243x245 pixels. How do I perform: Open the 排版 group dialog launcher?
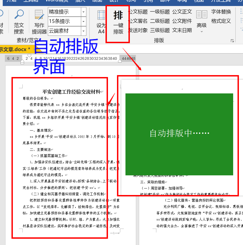(232, 41)
